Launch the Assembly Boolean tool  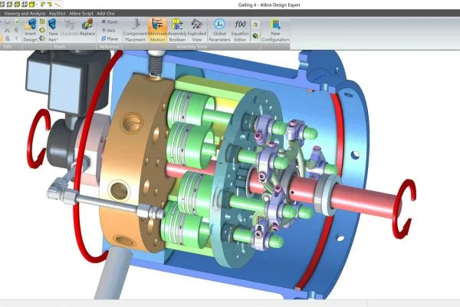(177, 30)
